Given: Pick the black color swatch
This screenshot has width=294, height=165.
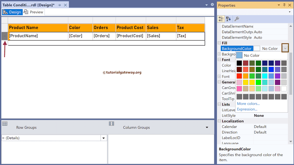Looking at the screenshot, I should pos(239,63).
